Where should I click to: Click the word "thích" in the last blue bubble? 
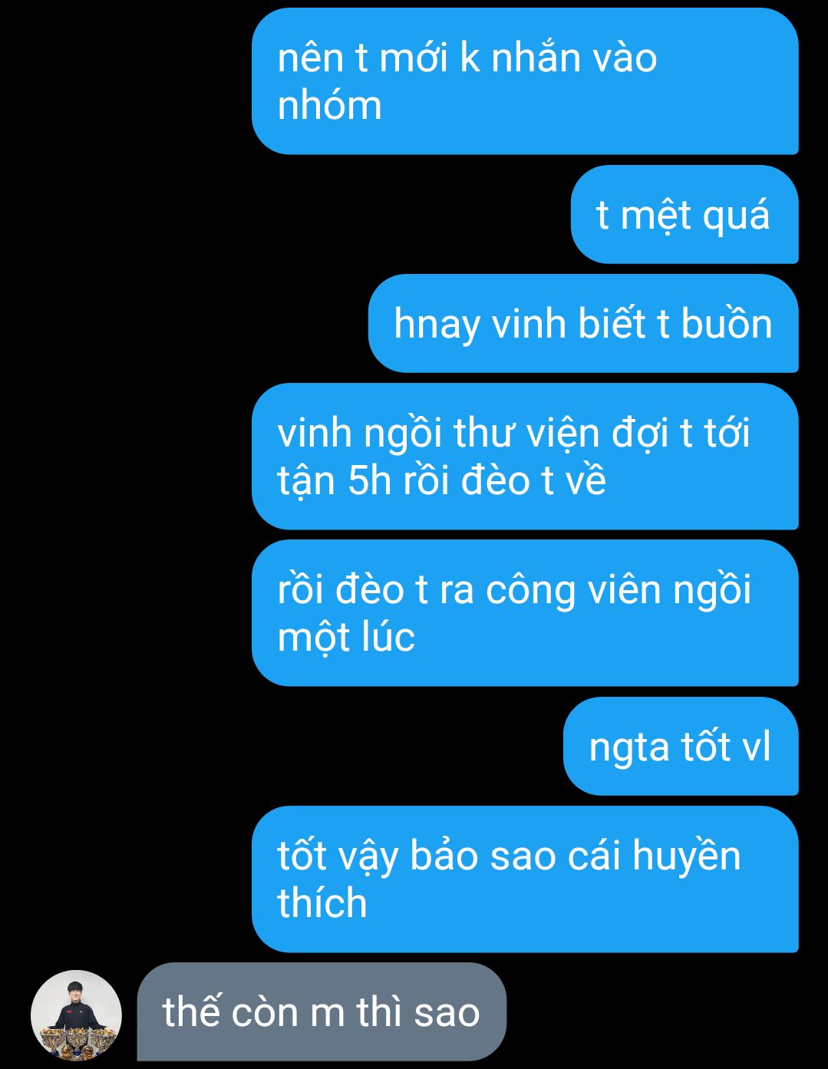point(322,902)
